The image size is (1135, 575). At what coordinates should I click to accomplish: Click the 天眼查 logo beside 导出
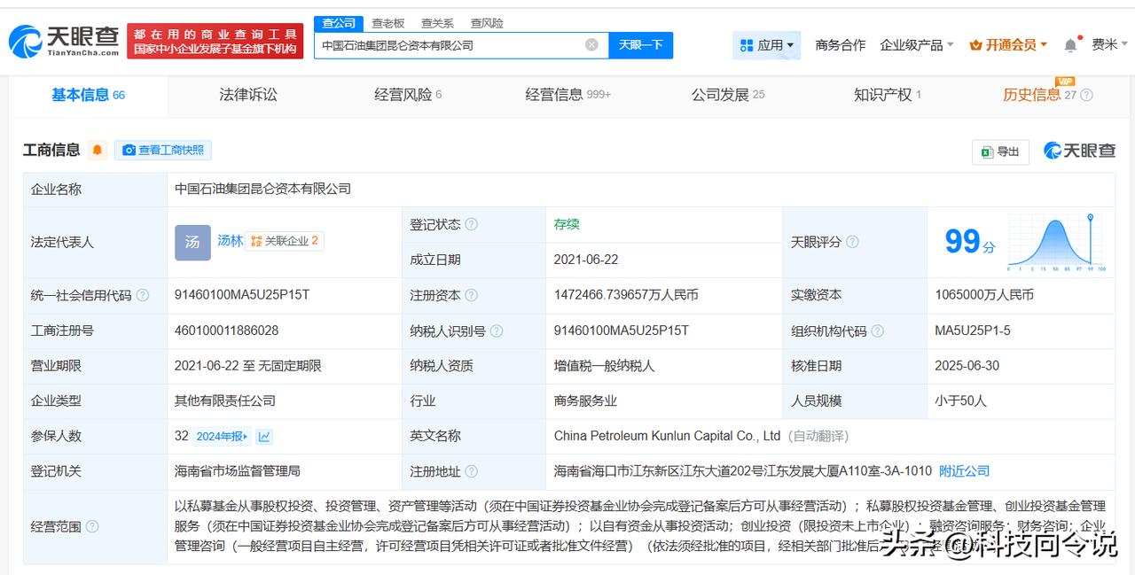pos(1079,151)
